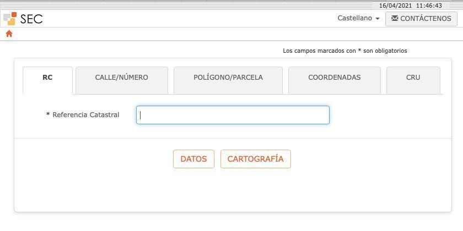Image resolution: width=463 pixels, height=231 pixels.
Task: Click the orange home icon
Action: [x=9, y=34]
